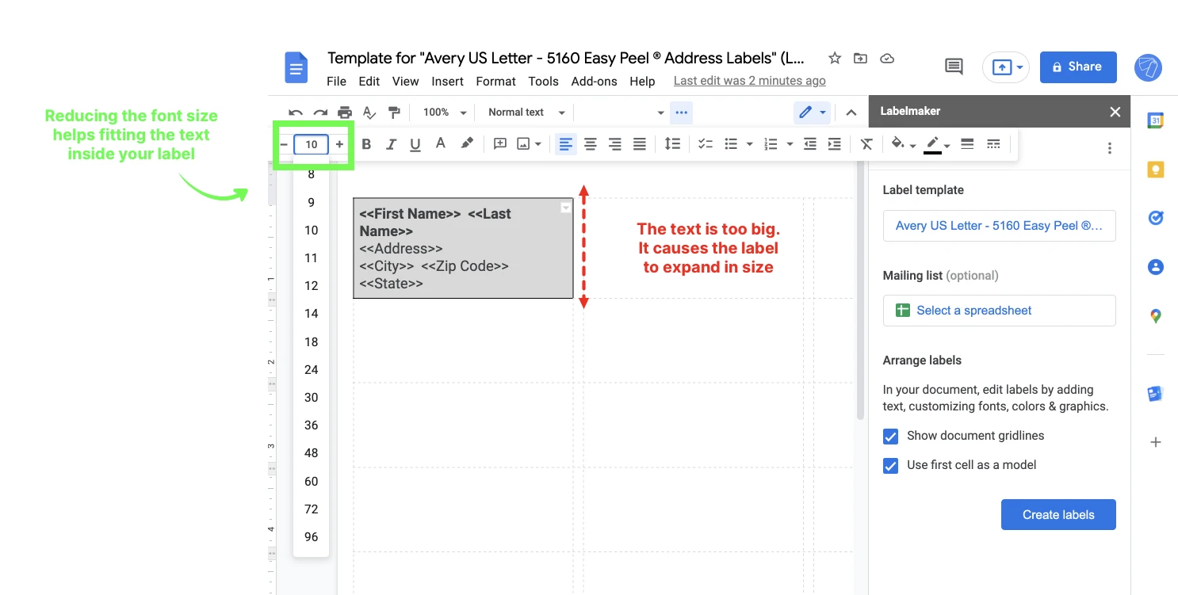Click the Avery US Letter 5160 label template

[x=999, y=226]
